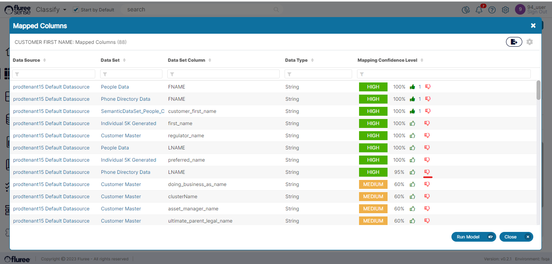This screenshot has height=264, width=552.
Task: Click the Close button
Action: coord(516,237)
